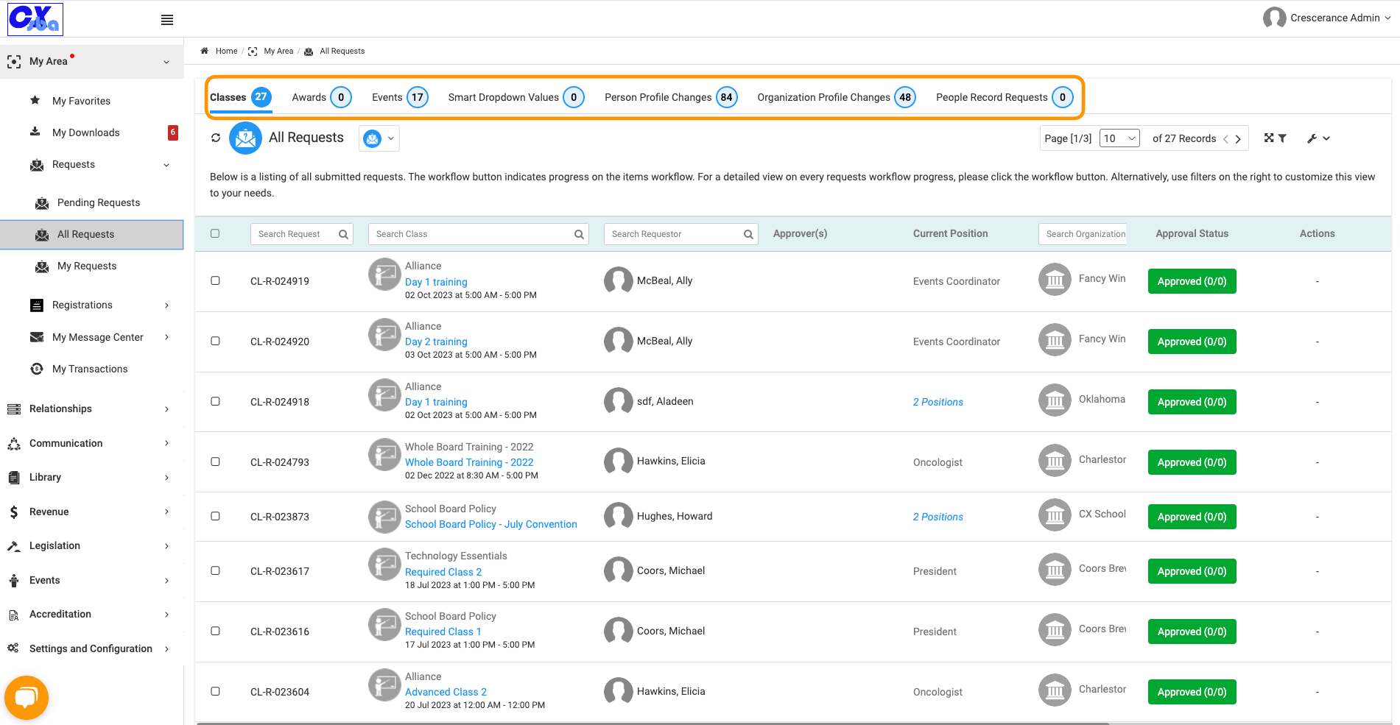The image size is (1400, 725).
Task: Click the Search Organization input field
Action: [1082, 234]
